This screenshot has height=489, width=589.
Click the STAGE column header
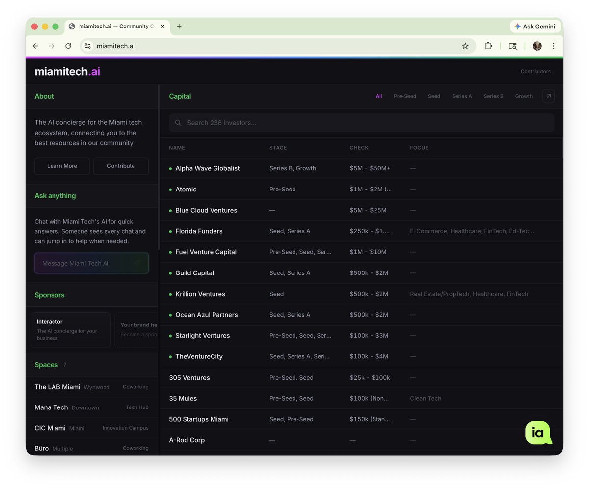(278, 148)
